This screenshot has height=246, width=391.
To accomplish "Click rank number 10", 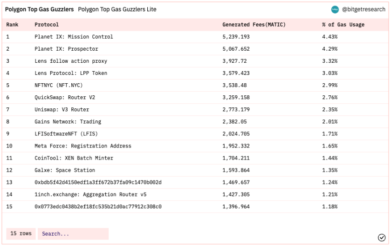I will [9, 146].
